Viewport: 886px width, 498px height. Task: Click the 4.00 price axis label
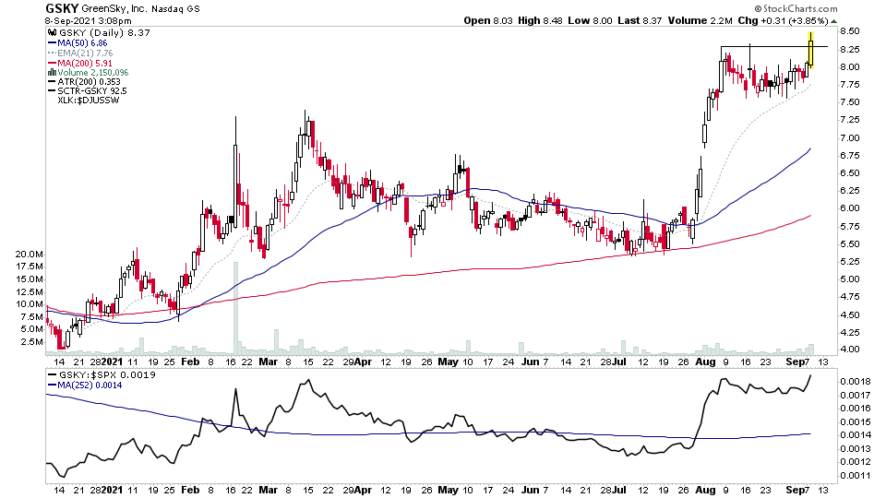click(849, 350)
